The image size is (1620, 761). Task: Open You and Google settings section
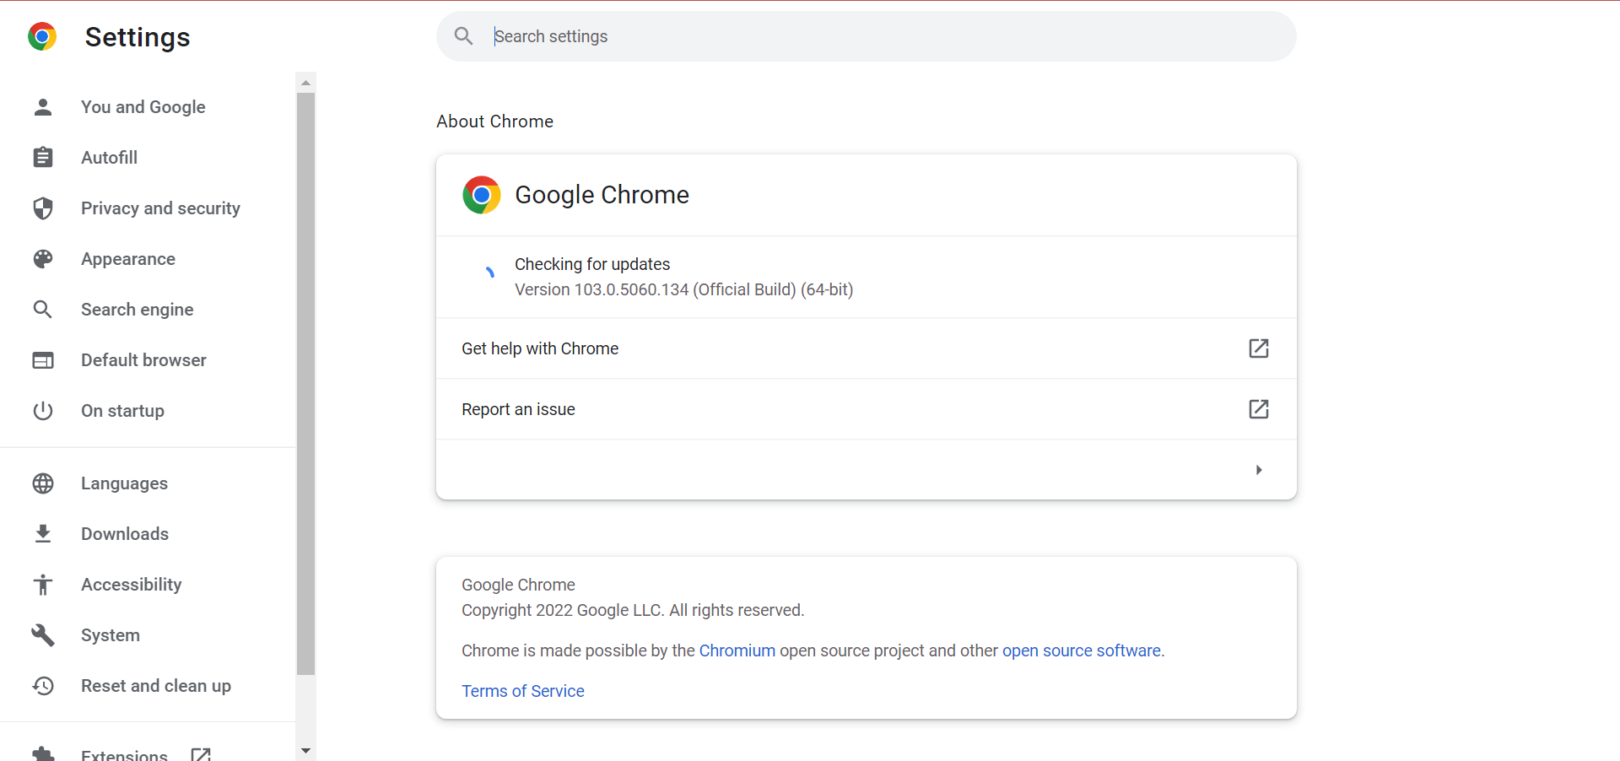pos(143,107)
